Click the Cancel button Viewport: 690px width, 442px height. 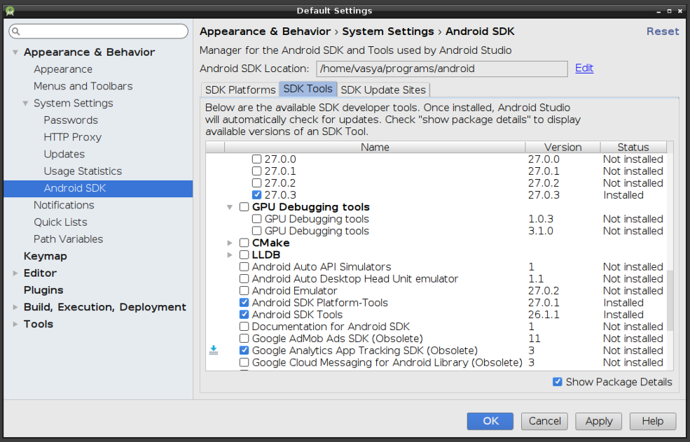click(545, 421)
